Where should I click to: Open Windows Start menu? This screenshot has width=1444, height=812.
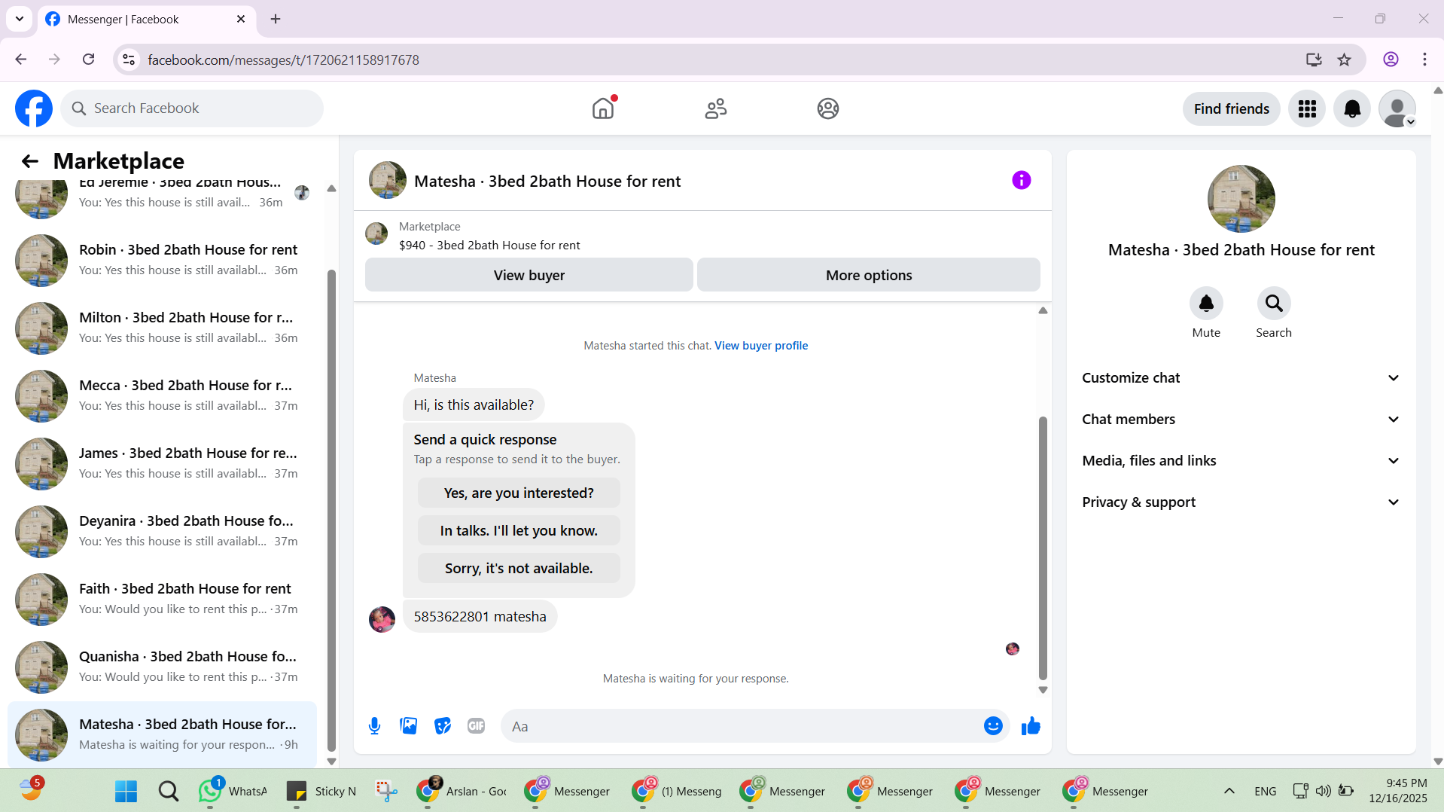point(126,791)
